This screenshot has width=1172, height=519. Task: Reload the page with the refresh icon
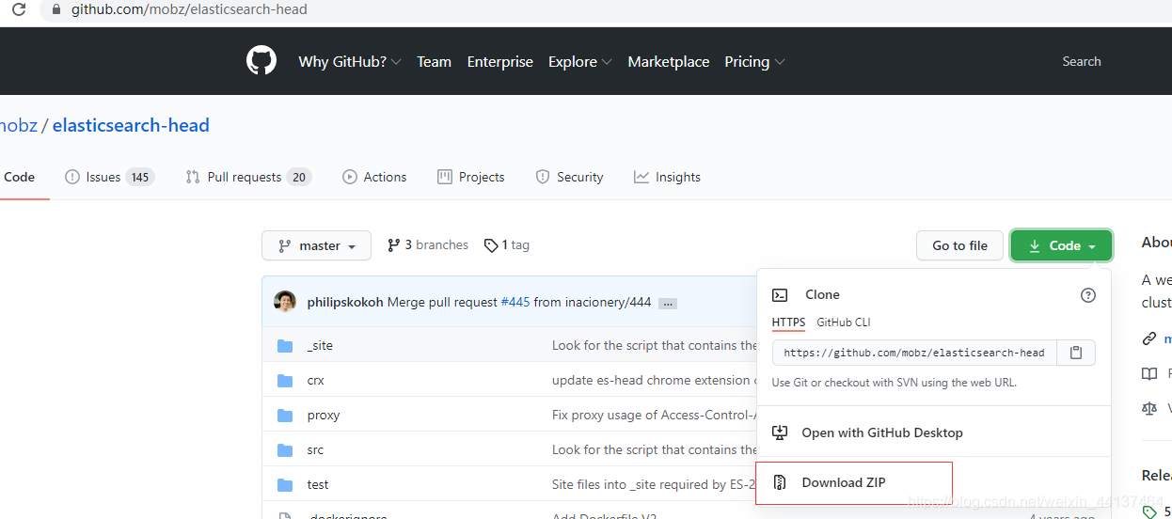click(x=18, y=9)
